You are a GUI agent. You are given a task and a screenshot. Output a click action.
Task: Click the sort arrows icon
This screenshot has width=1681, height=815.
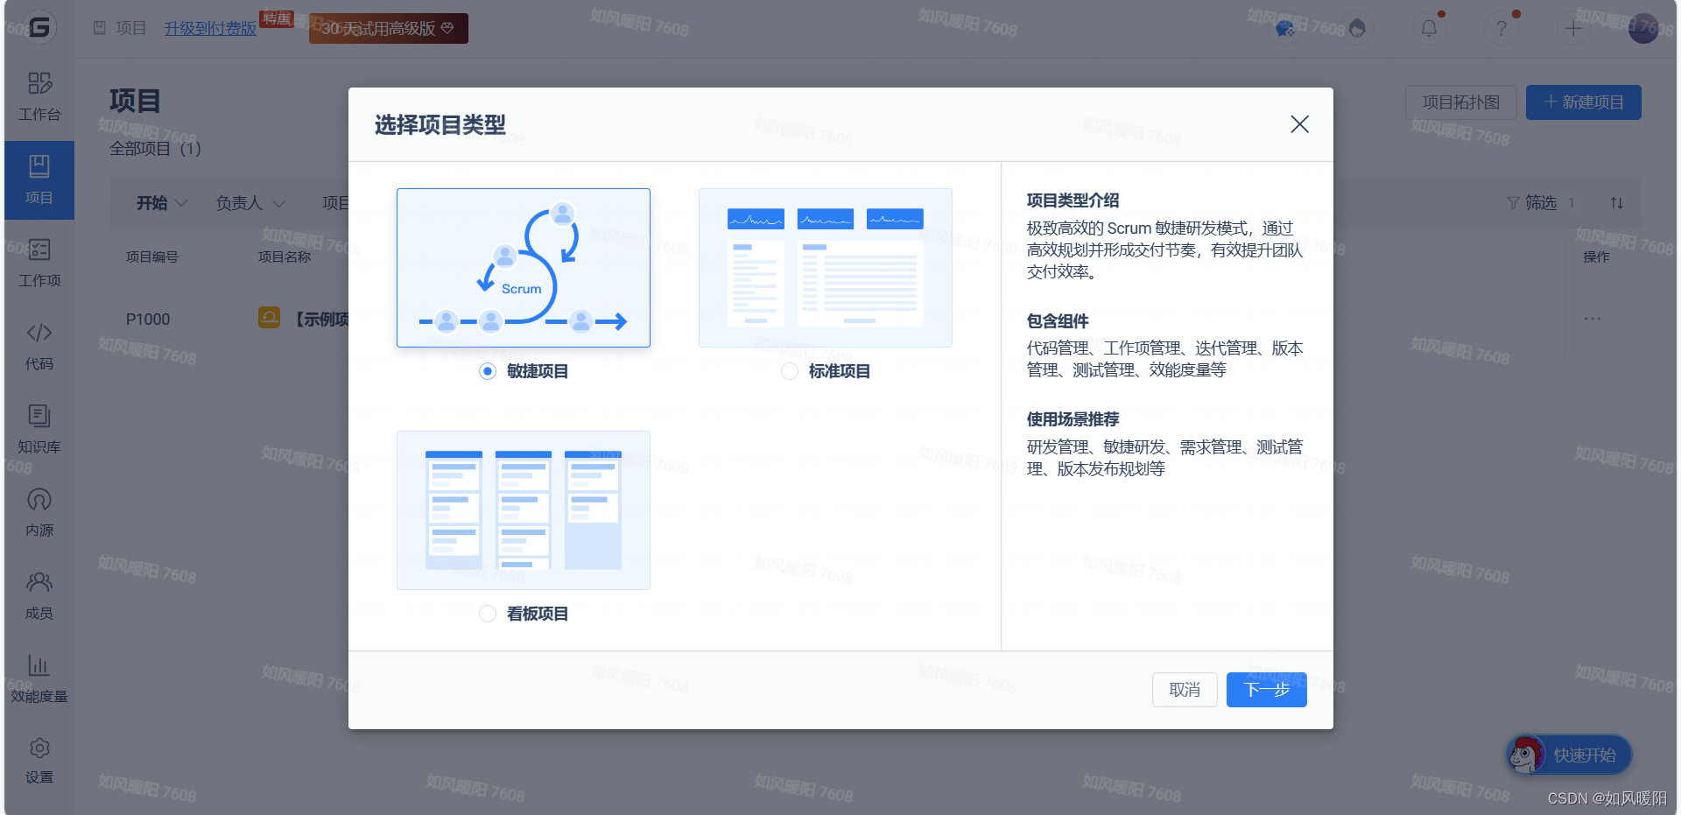pos(1617,203)
